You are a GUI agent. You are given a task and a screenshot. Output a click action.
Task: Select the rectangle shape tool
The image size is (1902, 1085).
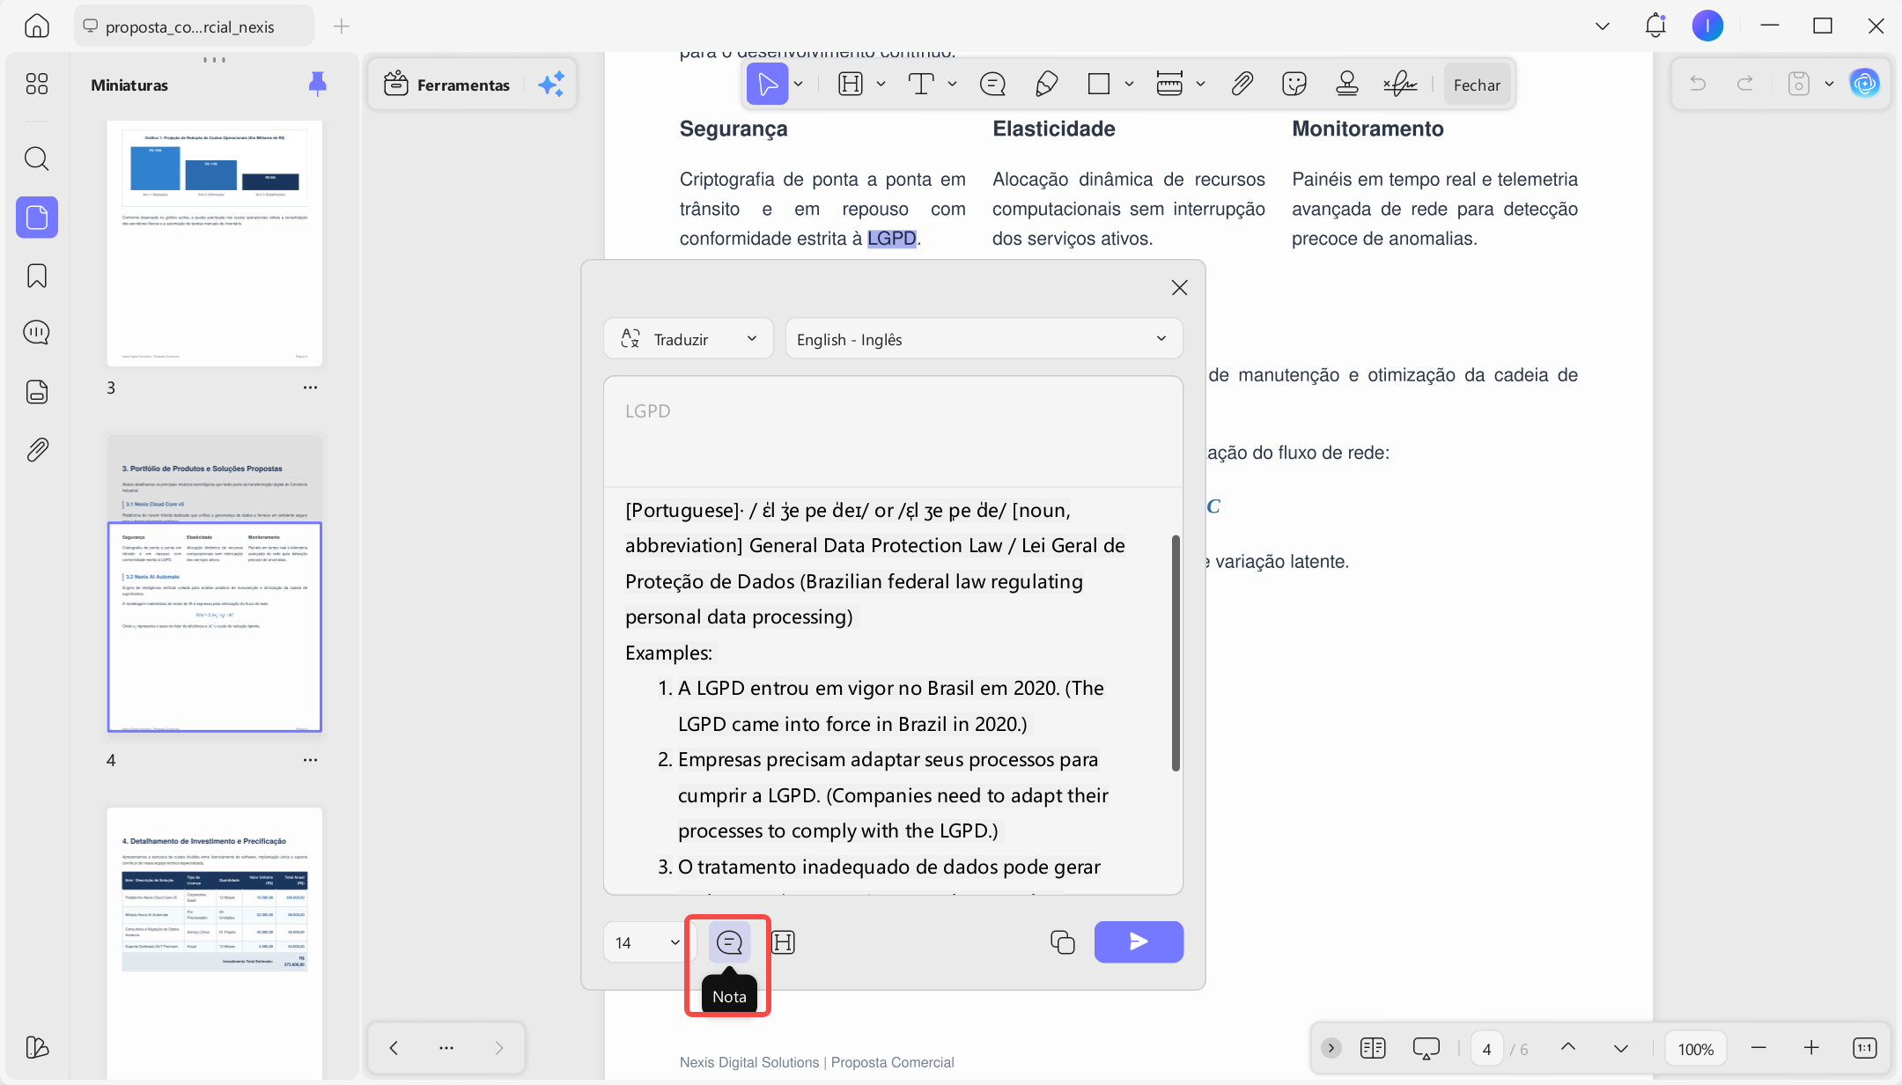pos(1098,85)
